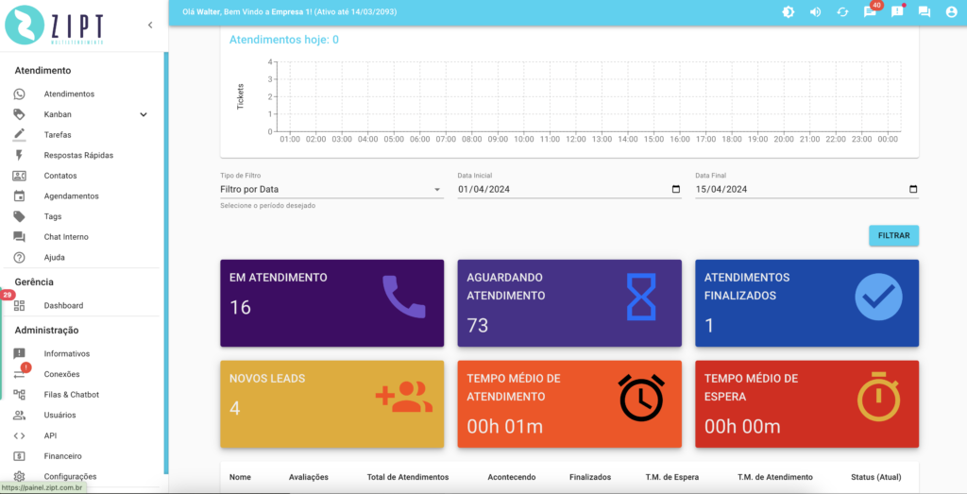Toggle dark mode with the brightness icon
This screenshot has width=967, height=494.
point(789,12)
